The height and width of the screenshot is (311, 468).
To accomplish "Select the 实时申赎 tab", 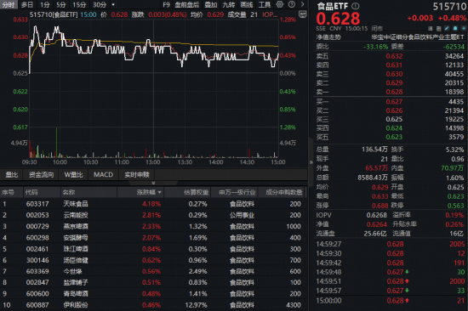I will pyautogui.click(x=137, y=174).
